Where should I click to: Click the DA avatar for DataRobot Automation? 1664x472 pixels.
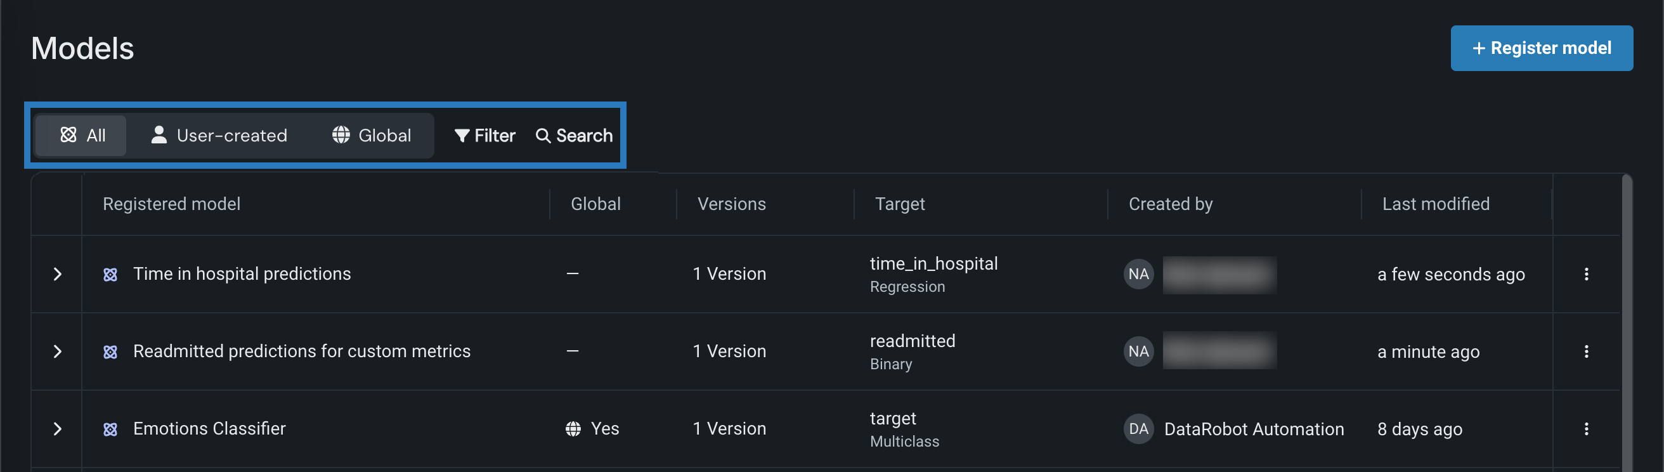tap(1138, 429)
